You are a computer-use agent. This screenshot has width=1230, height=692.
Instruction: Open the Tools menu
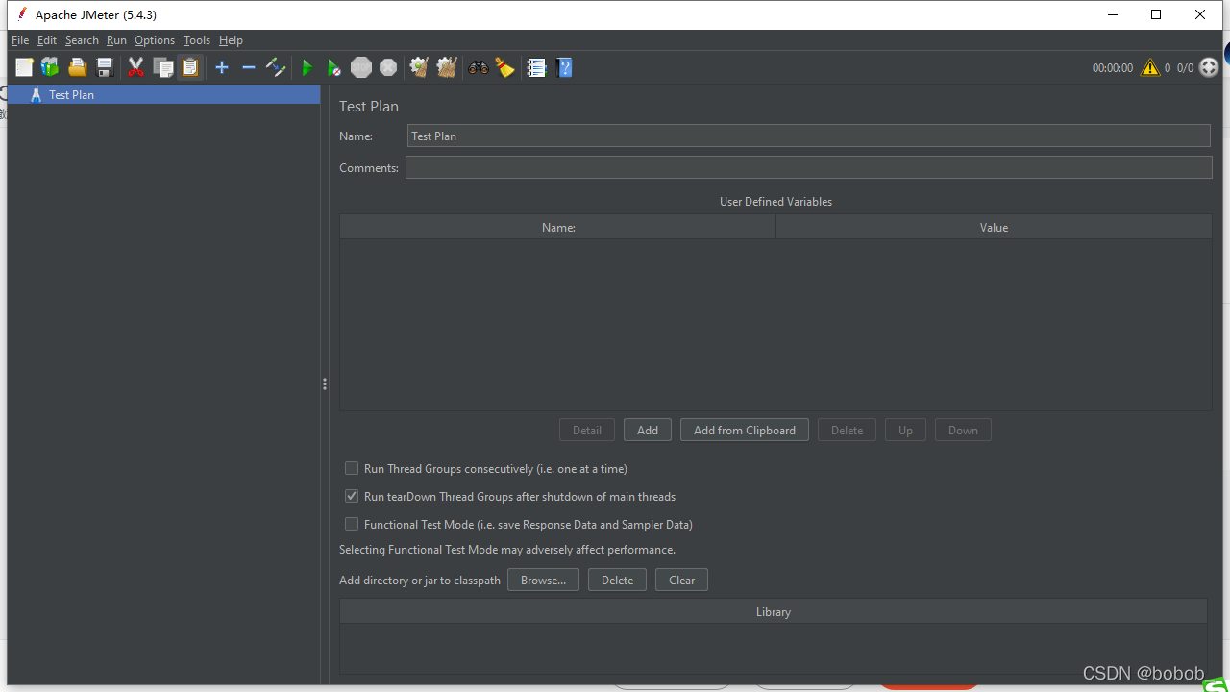197,40
